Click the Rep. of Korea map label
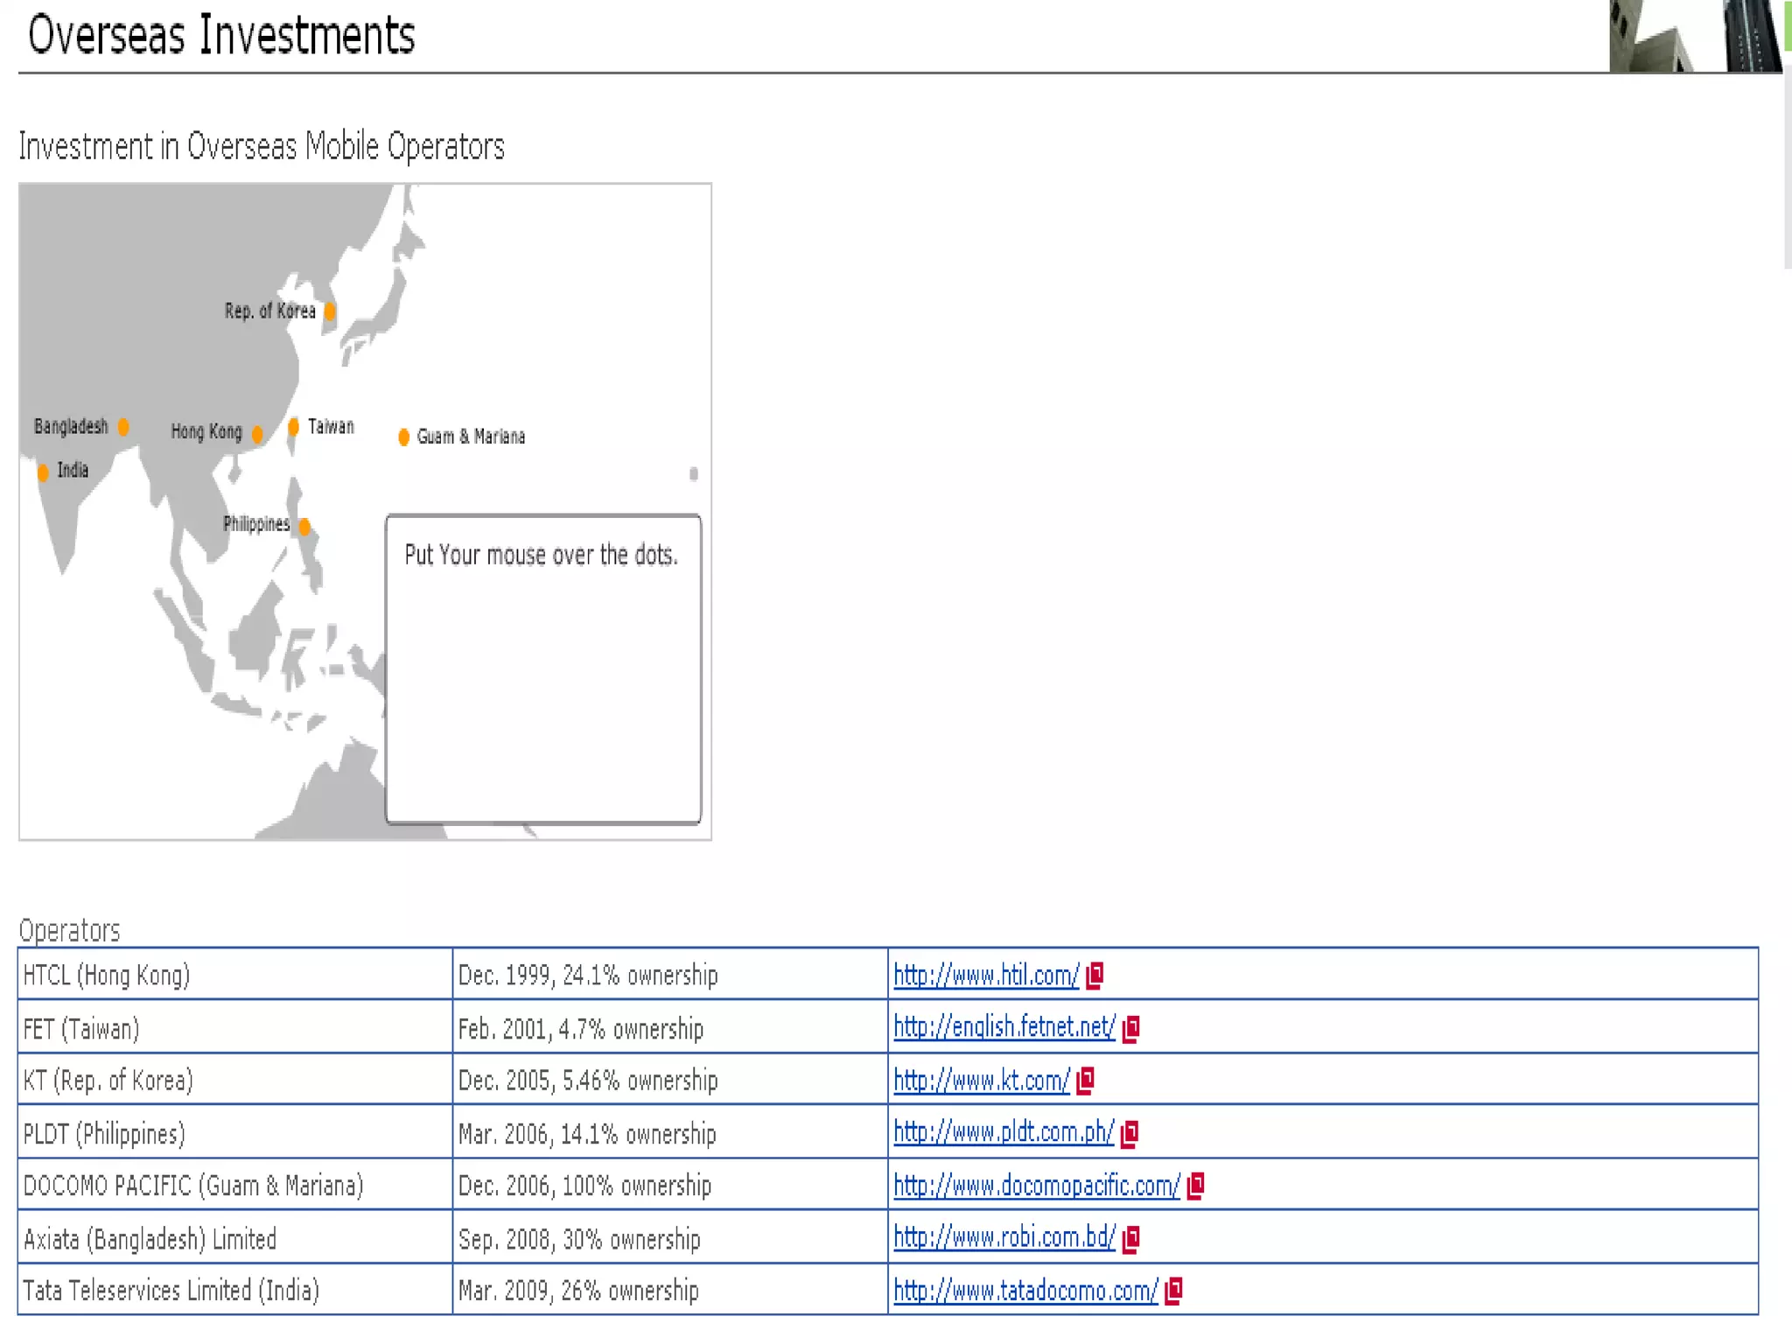The height and width of the screenshot is (1344, 1792). point(269,311)
